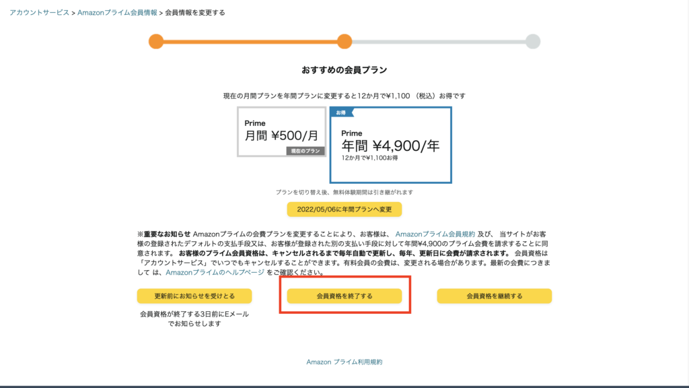Click the first orange progress step dot
This screenshot has width=689, height=388.
[x=156, y=41]
